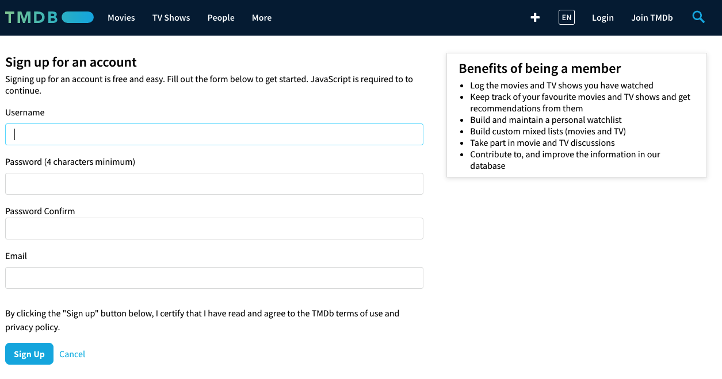Click the Join TMDb link

652,18
